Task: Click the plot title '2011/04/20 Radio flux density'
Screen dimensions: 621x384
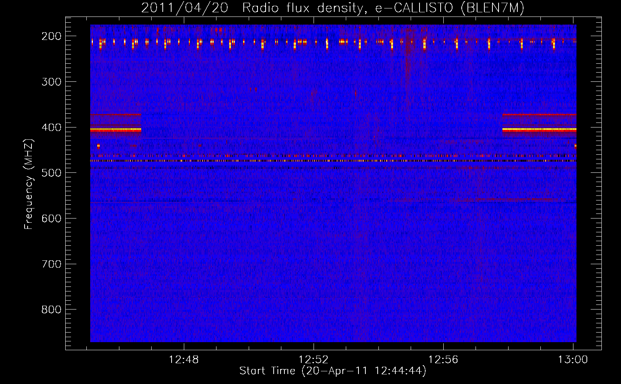Action: [332, 8]
